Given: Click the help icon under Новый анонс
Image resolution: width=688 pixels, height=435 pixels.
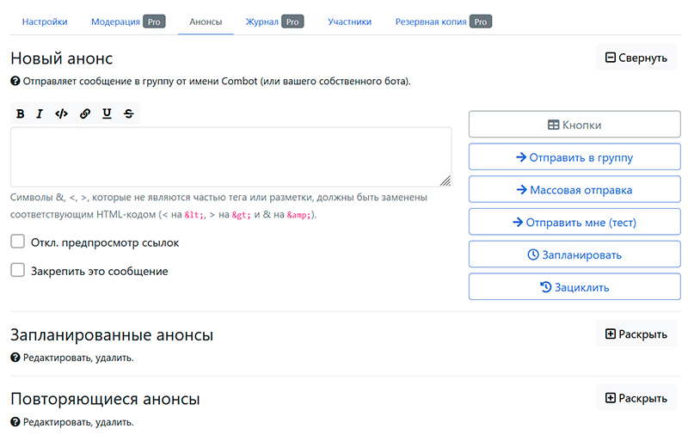Looking at the screenshot, I should (x=15, y=82).
